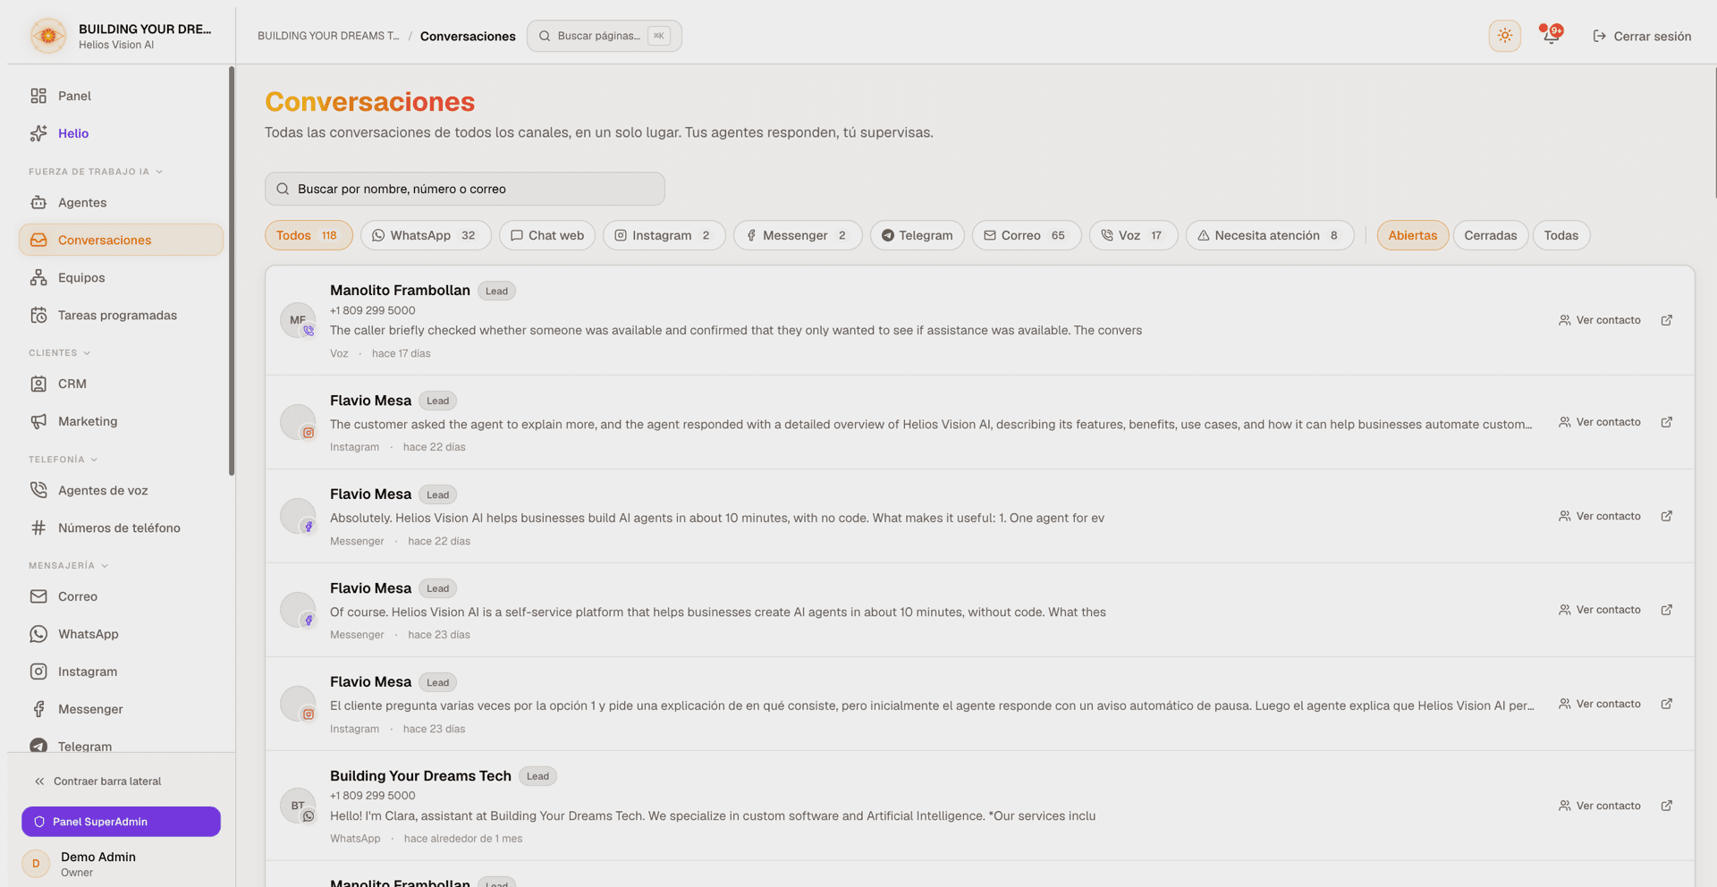Open external link for 'El cliente pregunta' row
Screen dimensions: 1717x887
[x=1667, y=704]
